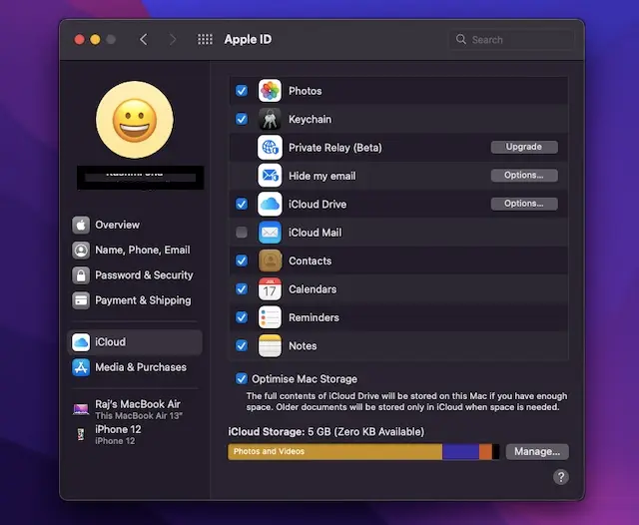Click into the Search field
The height and width of the screenshot is (525, 639).
coord(511,40)
